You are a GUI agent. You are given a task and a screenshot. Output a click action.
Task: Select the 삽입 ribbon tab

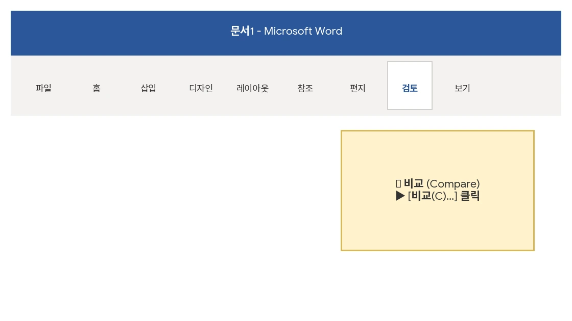click(148, 88)
